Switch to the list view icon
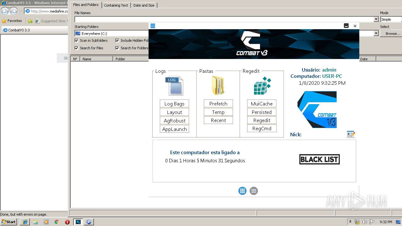The width and height of the screenshot is (402, 226). [x=254, y=191]
